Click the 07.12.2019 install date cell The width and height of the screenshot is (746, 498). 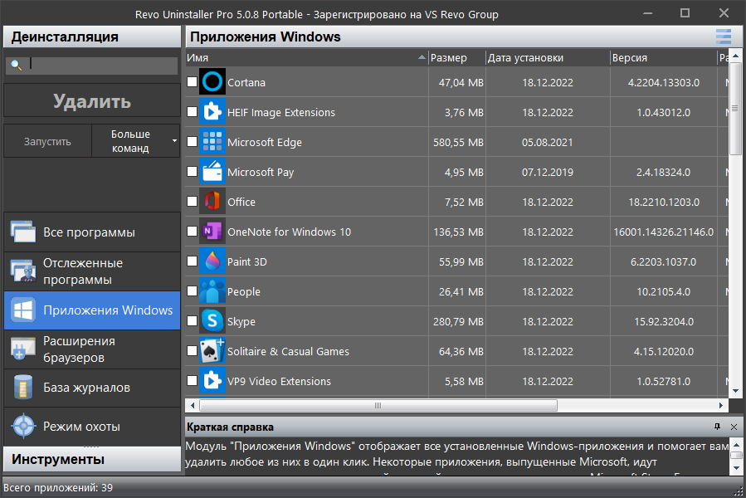[548, 173]
